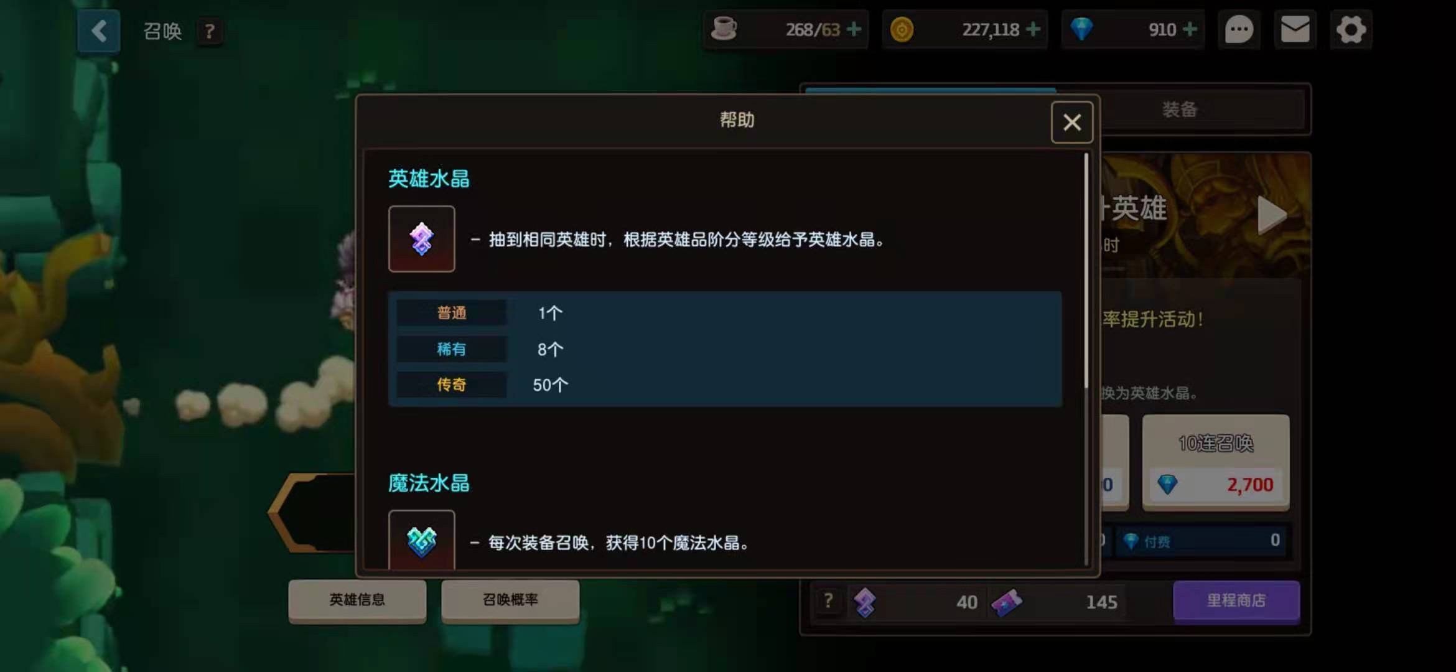Play the hero banner video arrow
The width and height of the screenshot is (1456, 672).
coord(1271,215)
